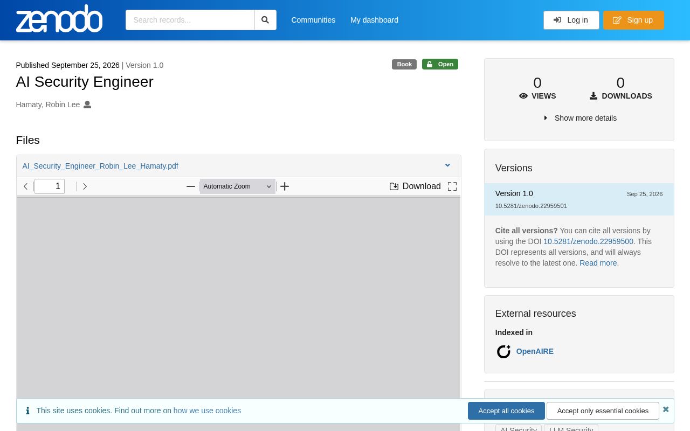Click the search magnifier button
This screenshot has height=431, width=690.
265,20
